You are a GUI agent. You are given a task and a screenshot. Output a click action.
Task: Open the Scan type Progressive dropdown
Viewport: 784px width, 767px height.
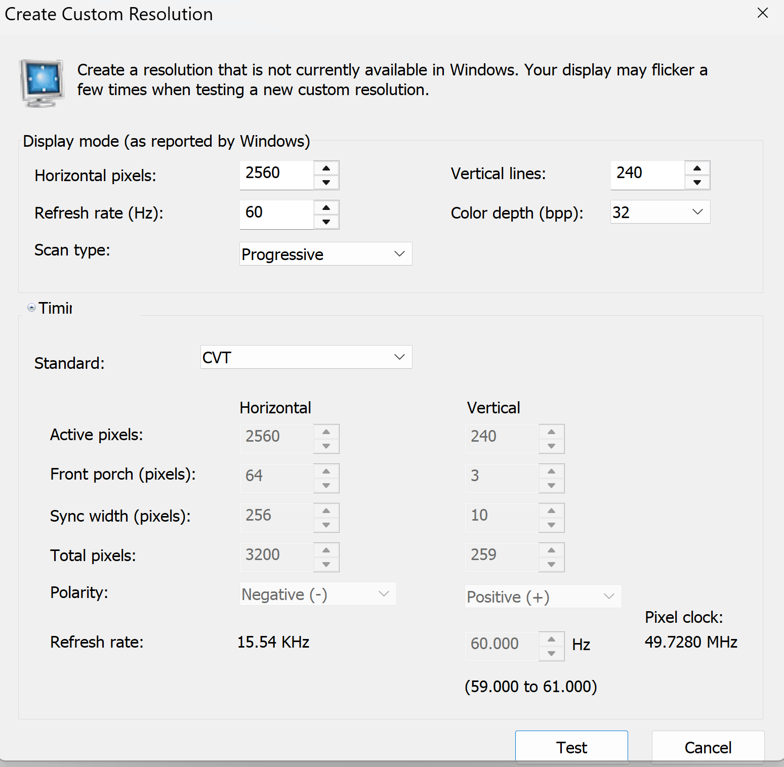pyautogui.click(x=325, y=254)
